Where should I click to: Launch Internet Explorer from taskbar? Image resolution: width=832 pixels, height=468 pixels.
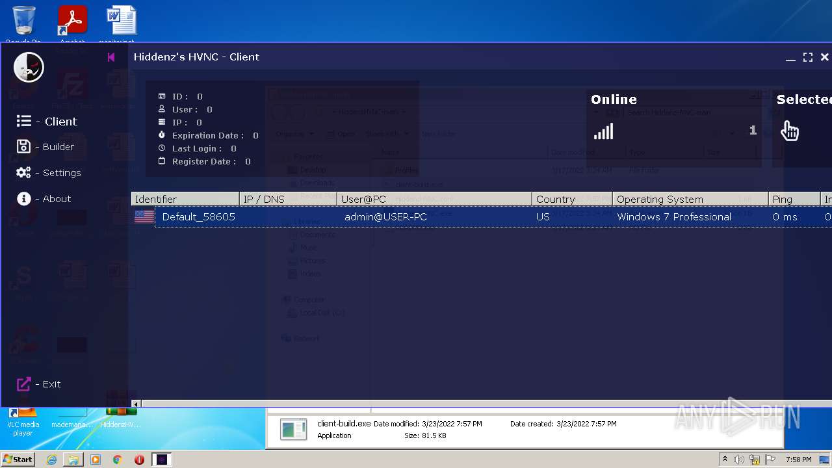(51, 460)
